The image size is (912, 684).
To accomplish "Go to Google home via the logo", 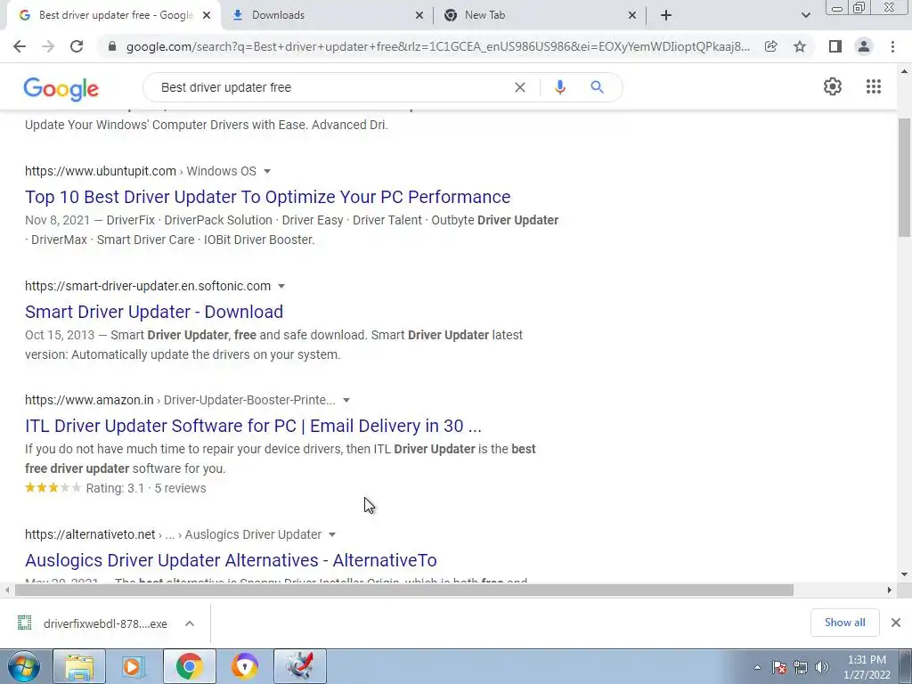I will (x=61, y=89).
